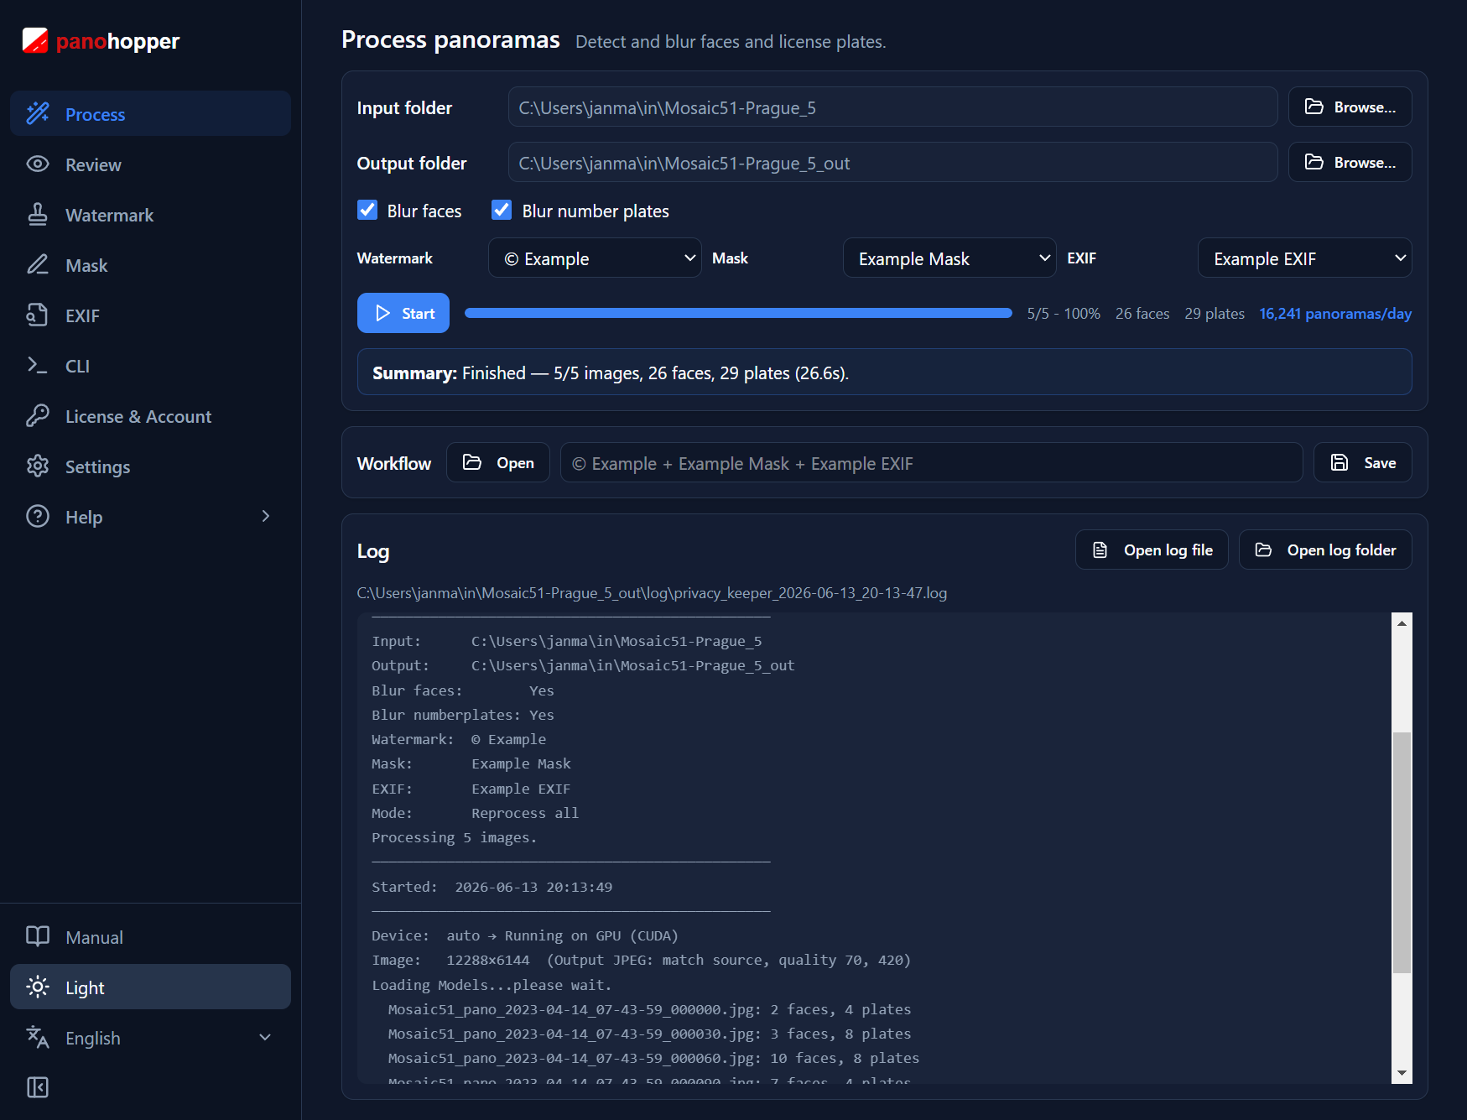Image resolution: width=1467 pixels, height=1120 pixels.
Task: Go to the CLI menu item
Action: pos(150,365)
